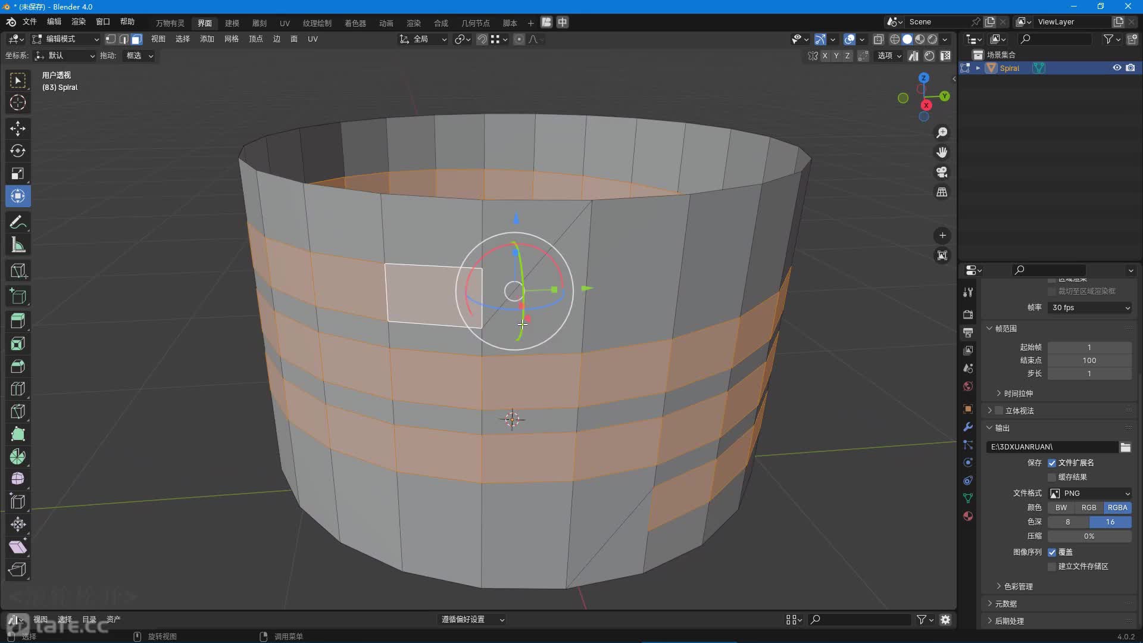Select the Smooth tool
This screenshot has width=1143, height=643.
(18, 479)
